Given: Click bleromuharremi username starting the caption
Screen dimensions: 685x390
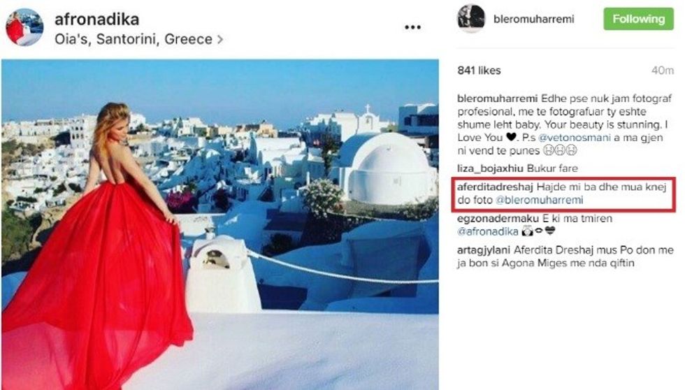Looking at the screenshot, I should (x=497, y=99).
